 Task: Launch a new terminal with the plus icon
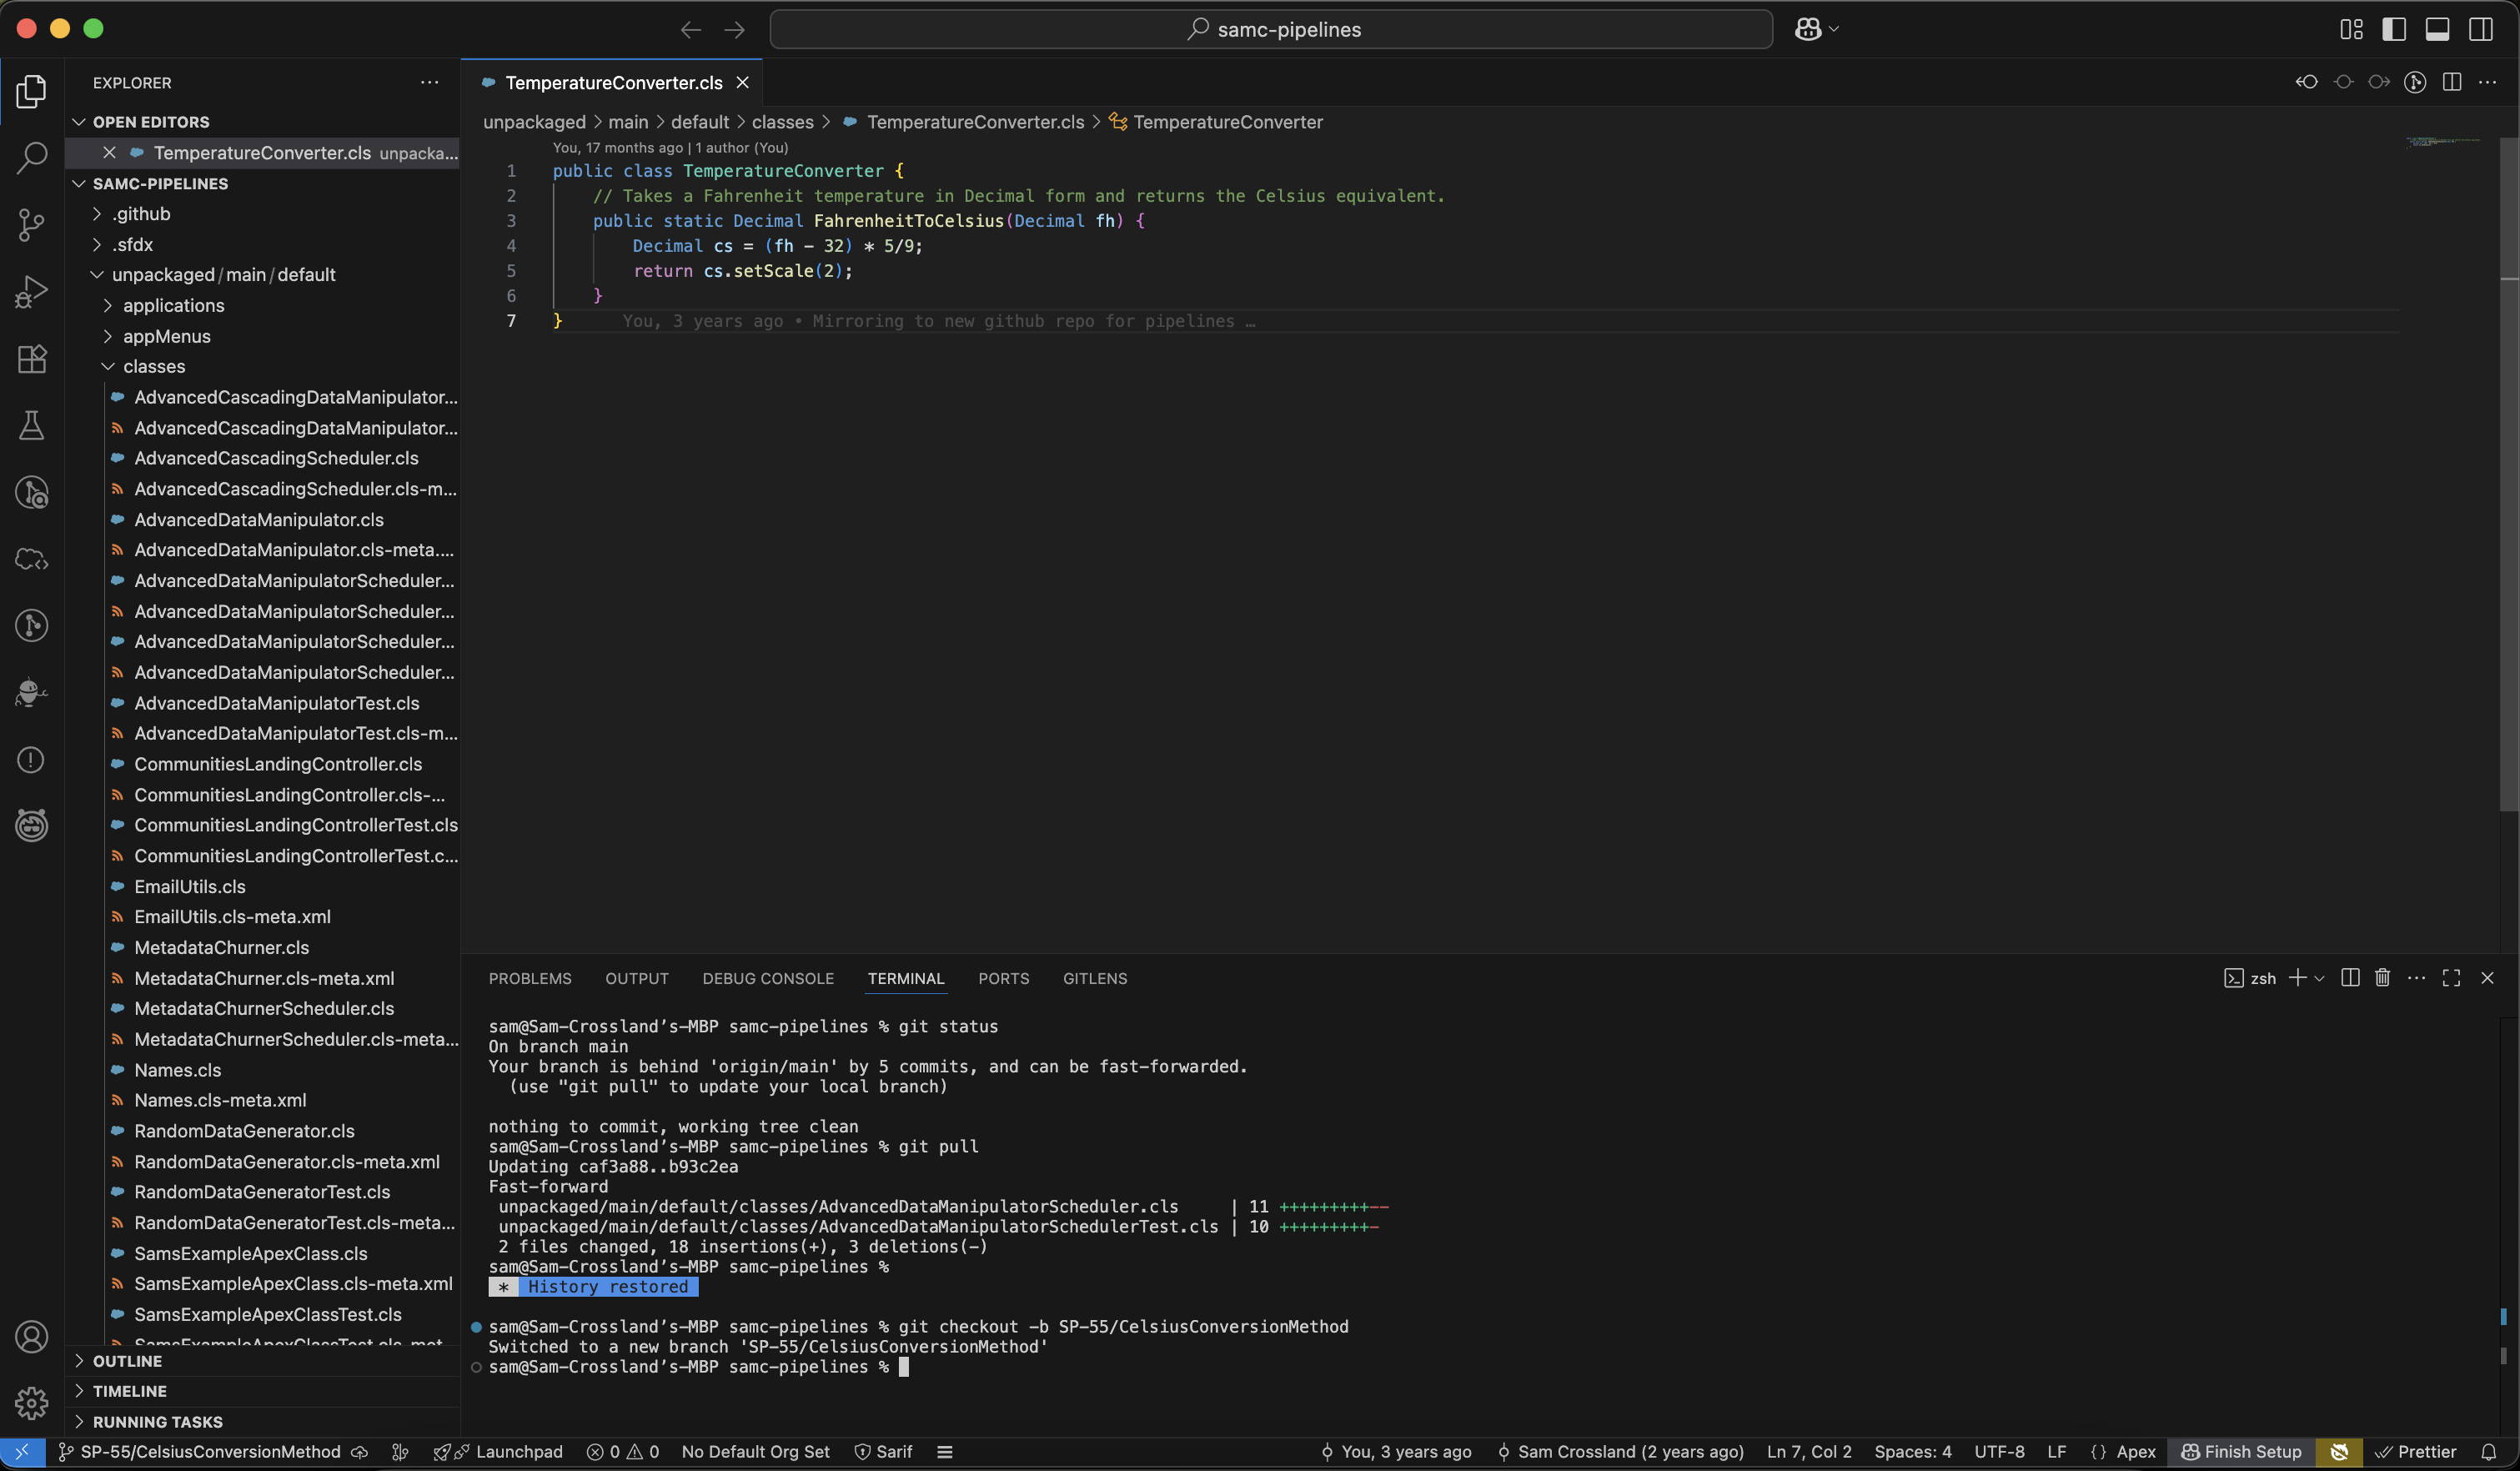[x=2299, y=978]
